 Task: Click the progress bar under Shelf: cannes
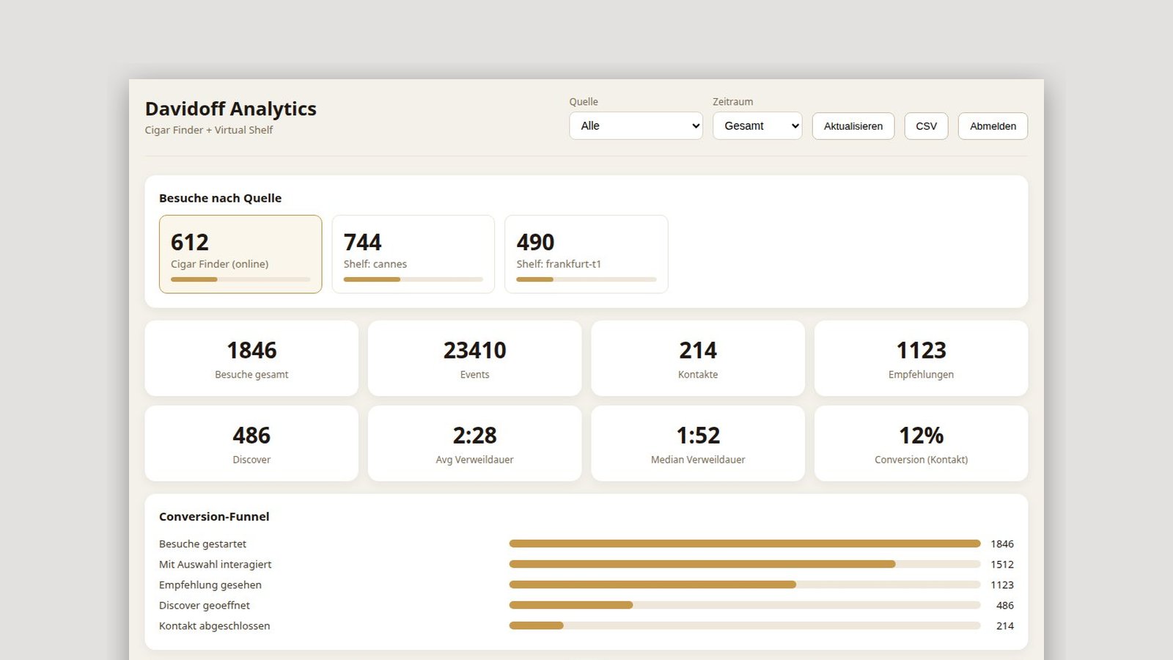413,279
